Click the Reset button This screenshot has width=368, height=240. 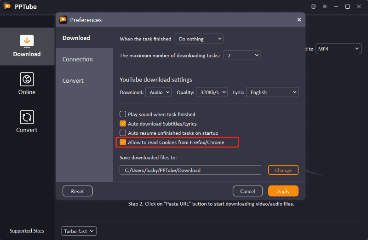[77, 191]
